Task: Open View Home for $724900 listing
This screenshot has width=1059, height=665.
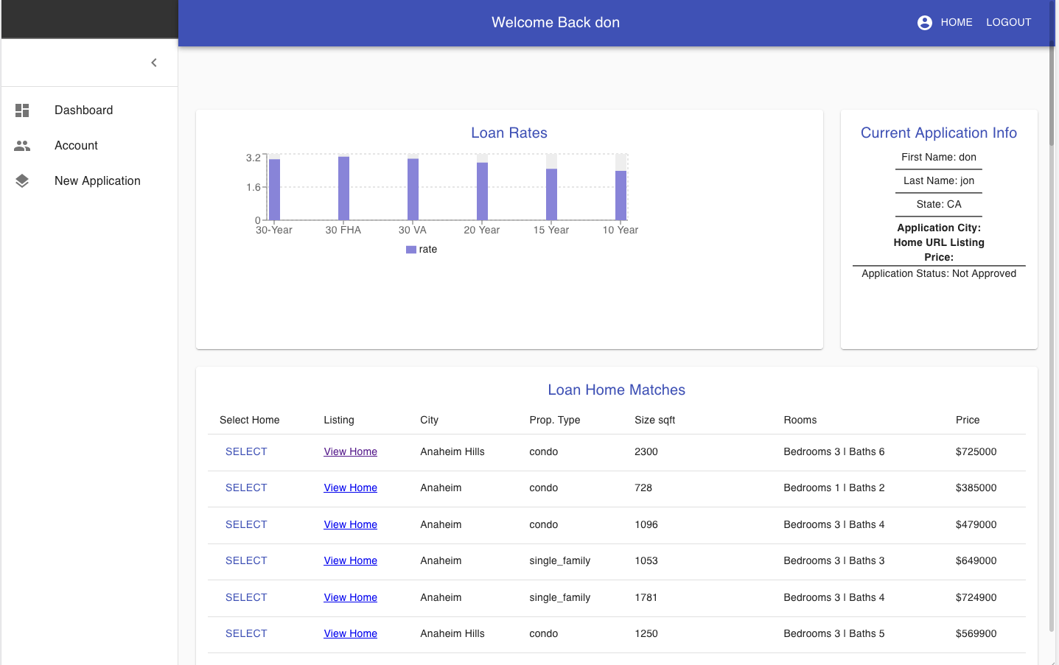Action: tap(351, 598)
